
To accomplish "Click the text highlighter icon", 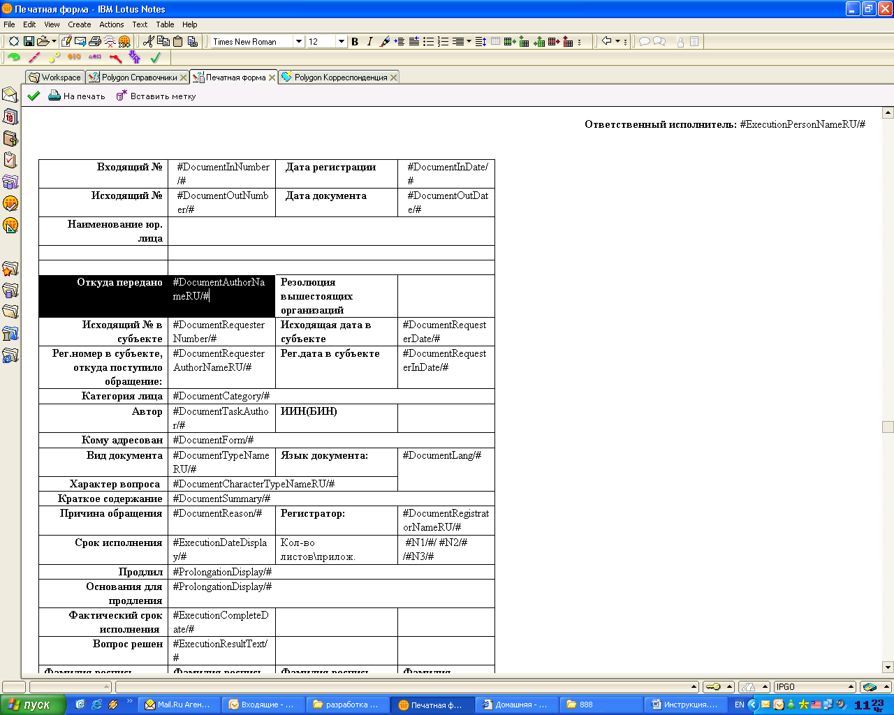I will pyautogui.click(x=384, y=41).
